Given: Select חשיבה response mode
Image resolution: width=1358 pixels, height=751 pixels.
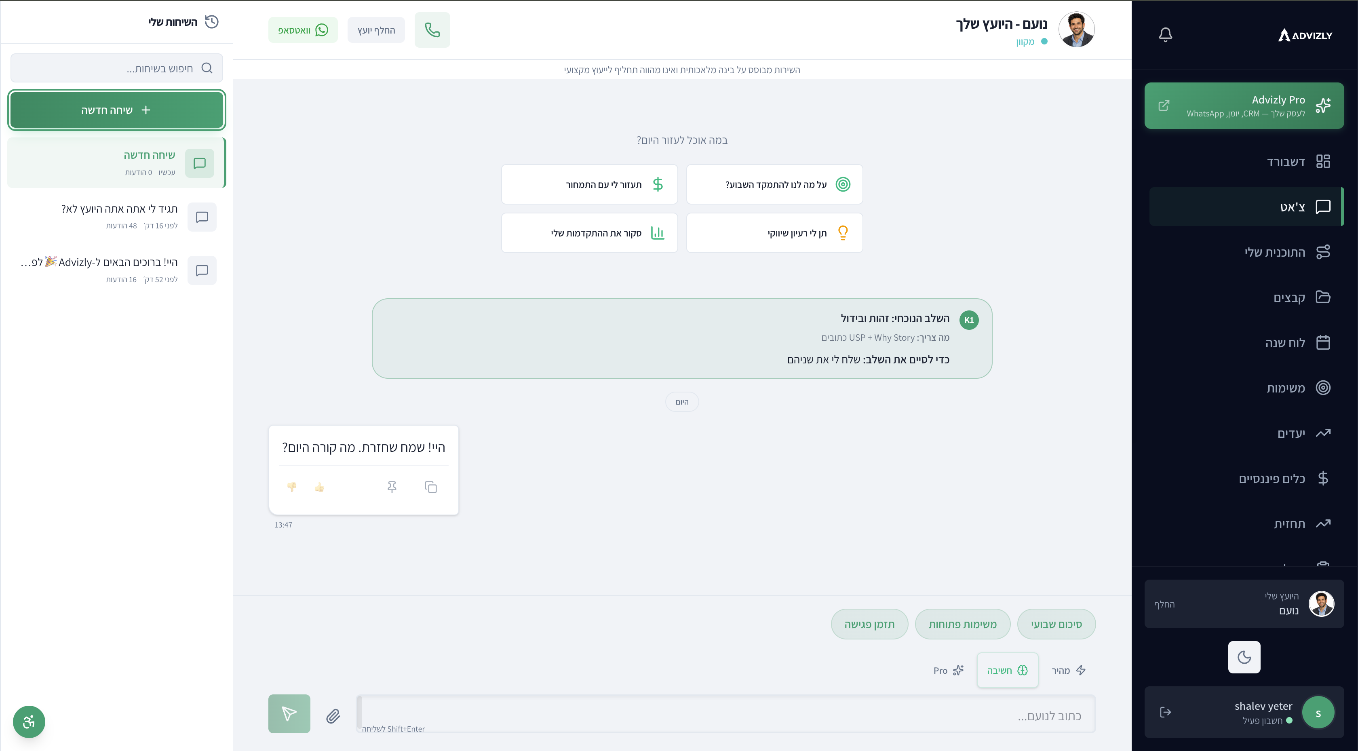Looking at the screenshot, I should [1008, 670].
